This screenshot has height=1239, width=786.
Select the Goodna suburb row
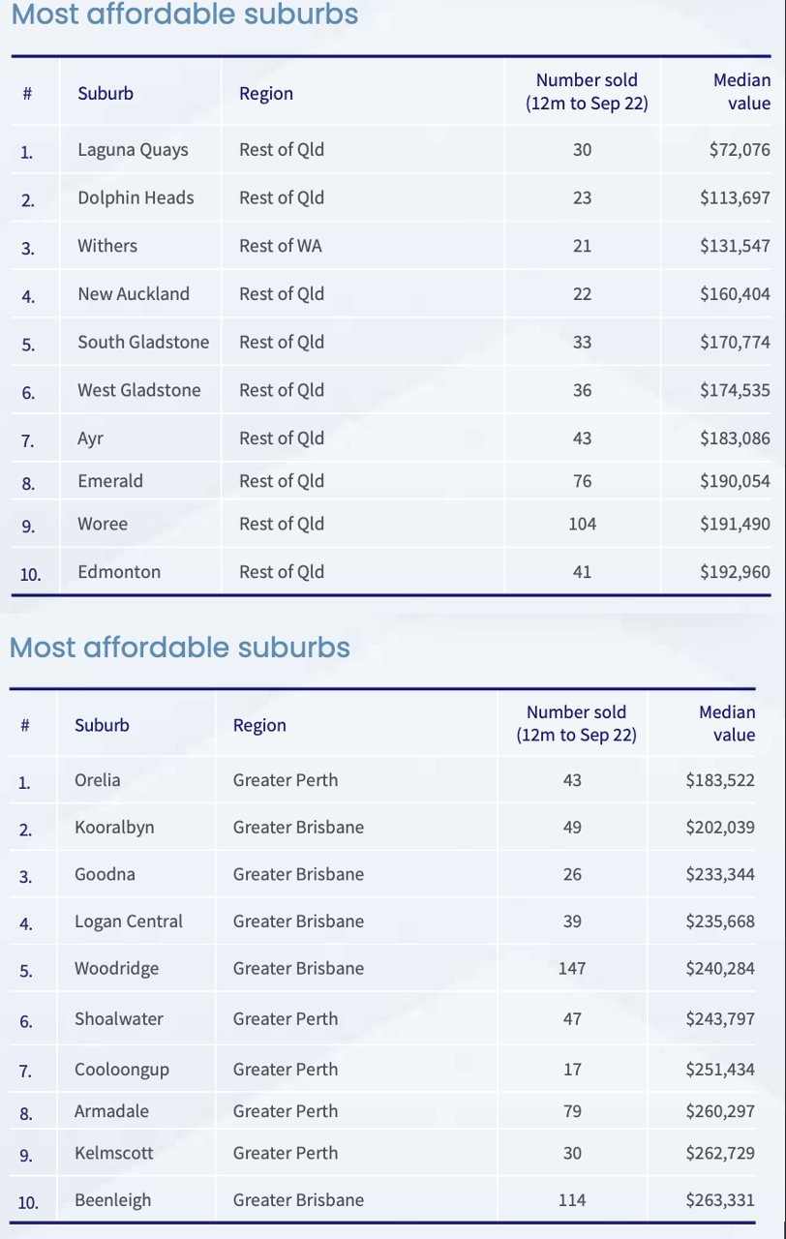105,874
